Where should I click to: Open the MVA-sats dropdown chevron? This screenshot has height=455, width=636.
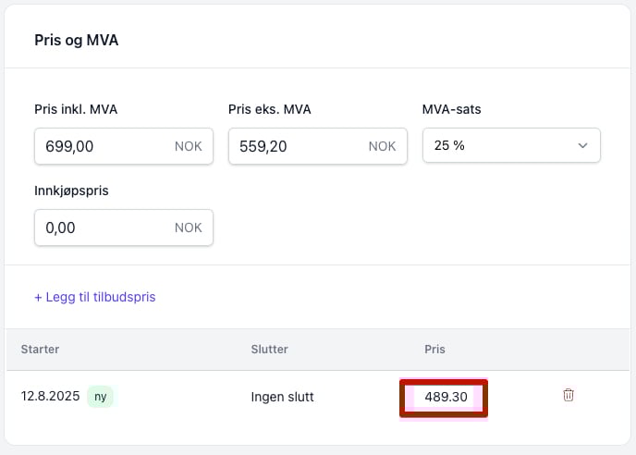[x=582, y=146]
